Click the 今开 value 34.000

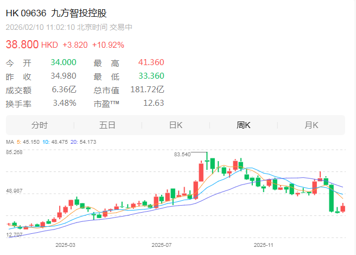[63, 62]
